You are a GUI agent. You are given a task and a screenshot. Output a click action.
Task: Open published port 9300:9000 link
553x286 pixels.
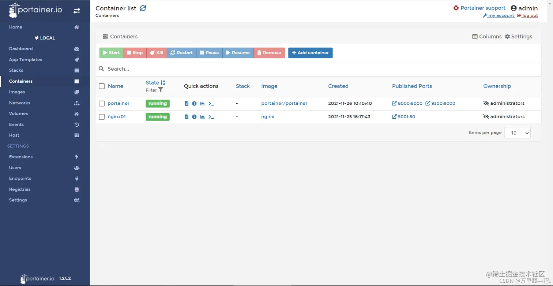440,104
